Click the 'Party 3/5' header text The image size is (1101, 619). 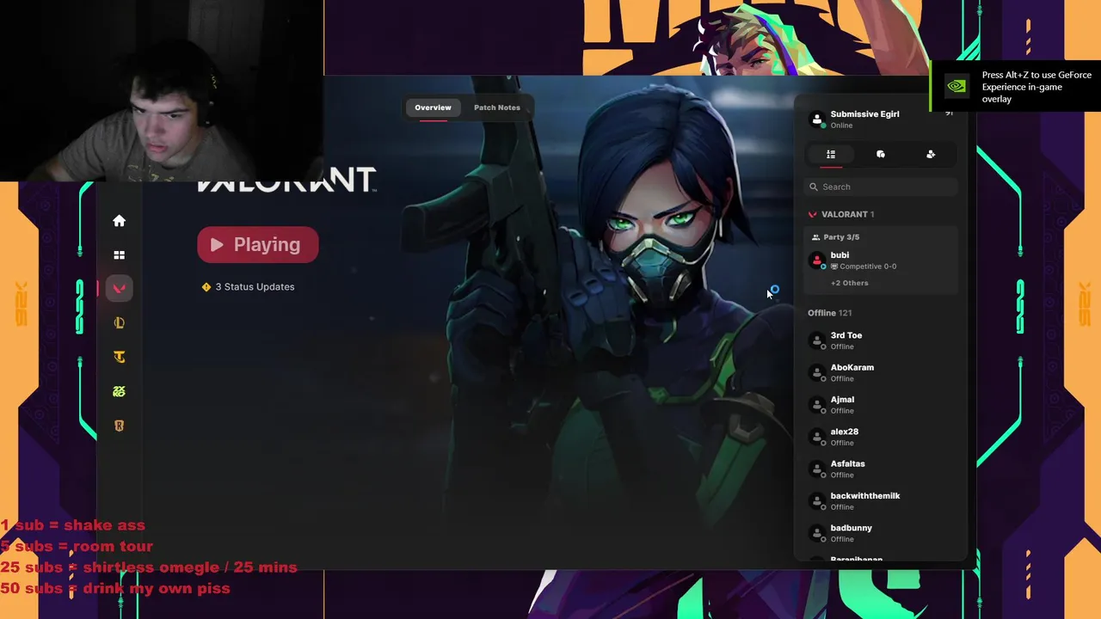(841, 237)
